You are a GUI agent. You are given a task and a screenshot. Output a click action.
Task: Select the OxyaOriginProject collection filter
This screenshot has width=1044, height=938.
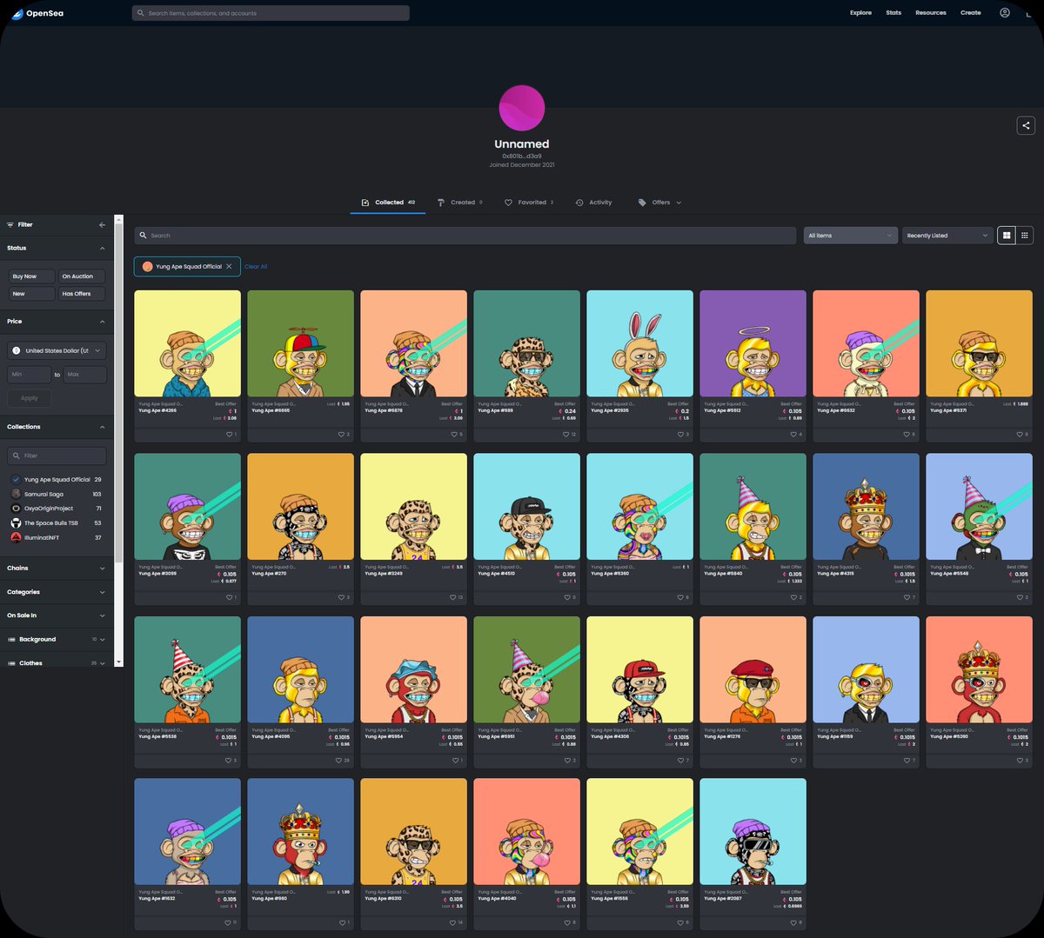click(x=57, y=509)
